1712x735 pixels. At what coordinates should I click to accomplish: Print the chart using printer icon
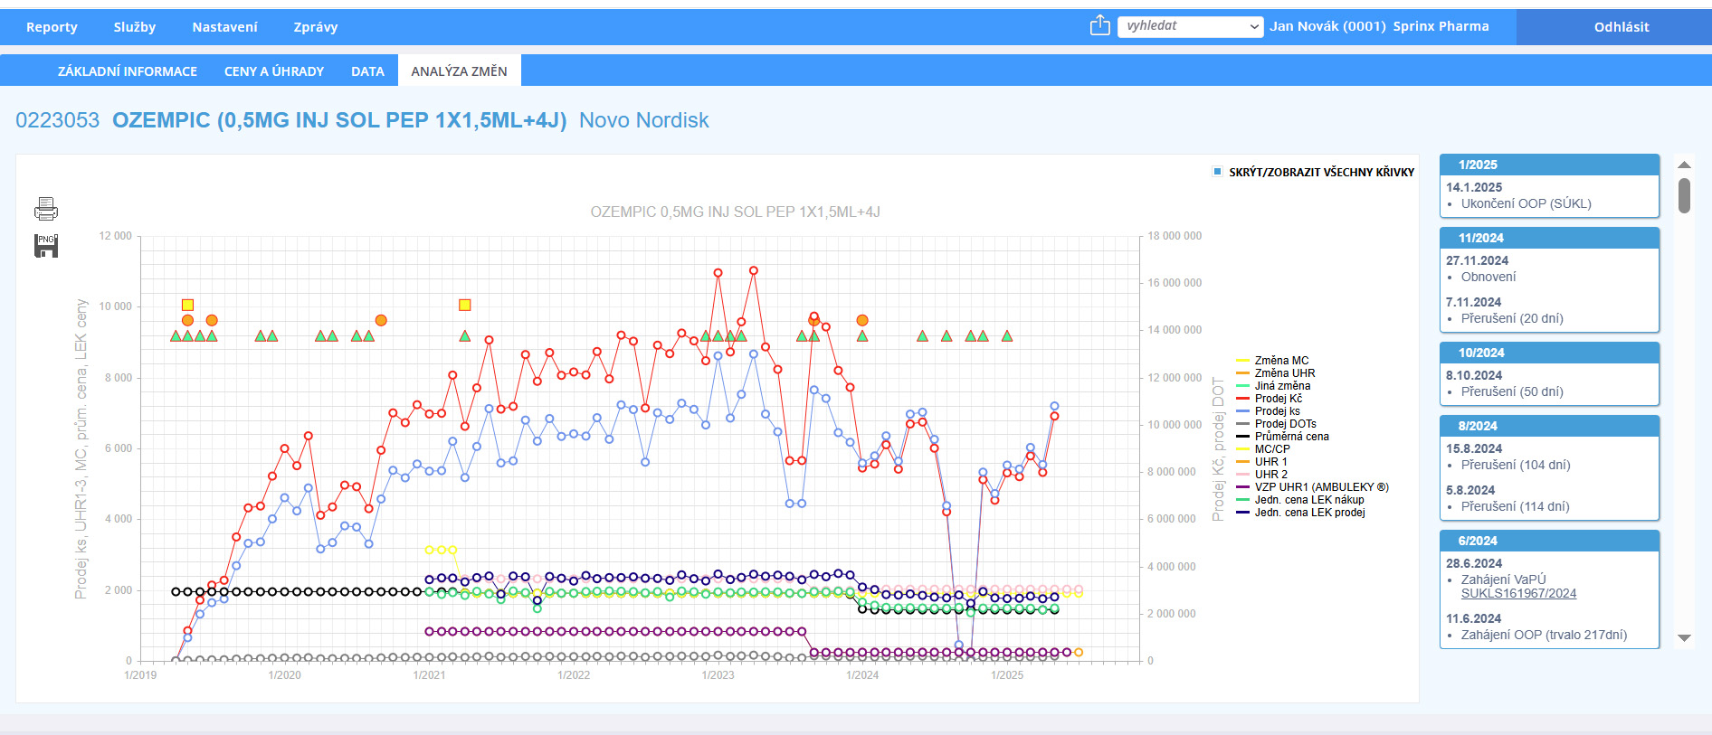click(46, 209)
